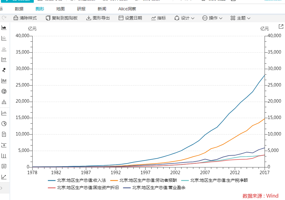285x200 pixels.
Task: Click left axis value 25,000
Action: [x=23, y=85]
